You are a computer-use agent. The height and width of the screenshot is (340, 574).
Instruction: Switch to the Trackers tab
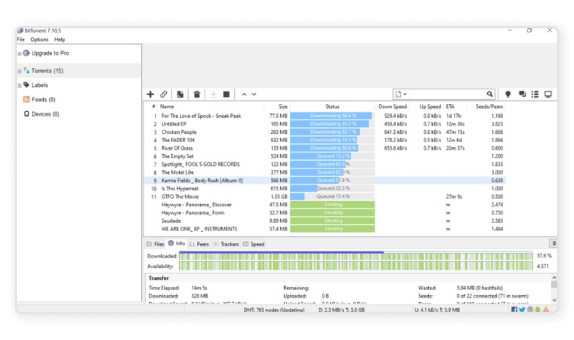(x=226, y=244)
